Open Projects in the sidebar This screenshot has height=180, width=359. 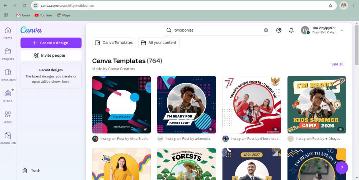click(x=8, y=54)
